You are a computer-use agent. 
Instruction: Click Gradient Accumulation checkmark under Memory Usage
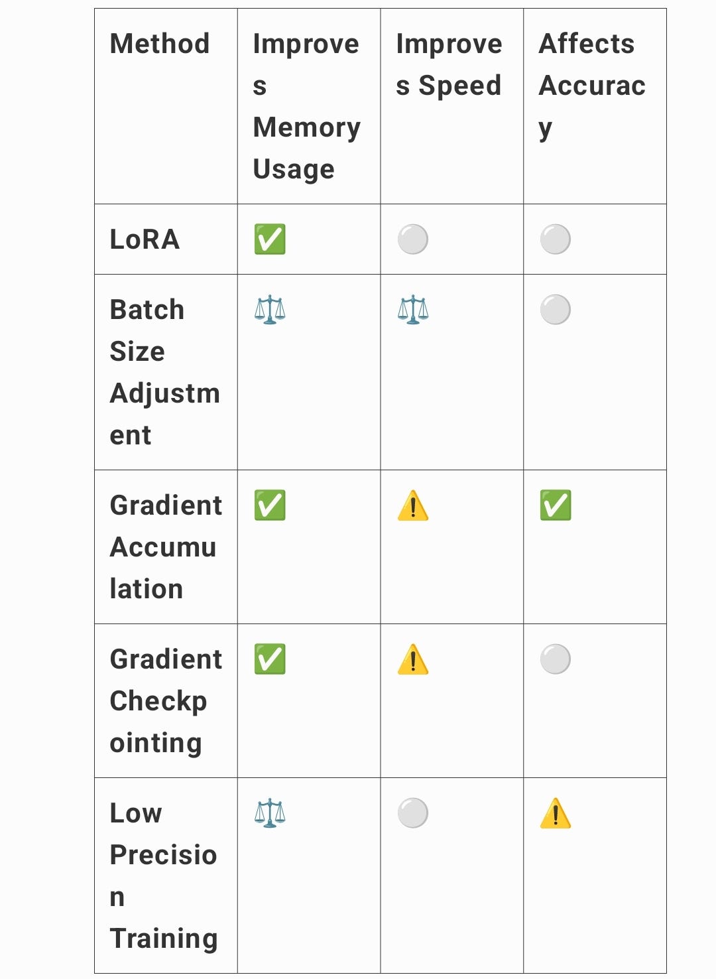point(270,505)
